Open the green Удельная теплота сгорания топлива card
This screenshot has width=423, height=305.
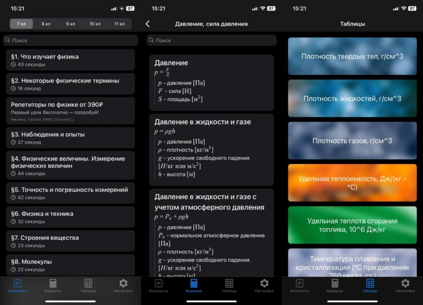[352, 224]
